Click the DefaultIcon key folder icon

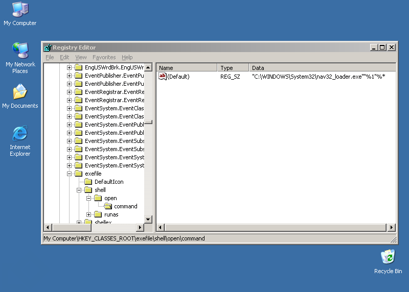click(x=88, y=182)
